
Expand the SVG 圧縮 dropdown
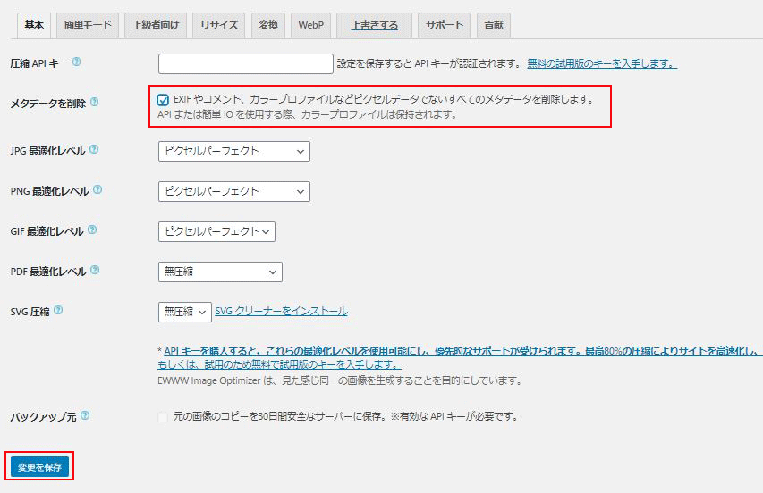[184, 312]
